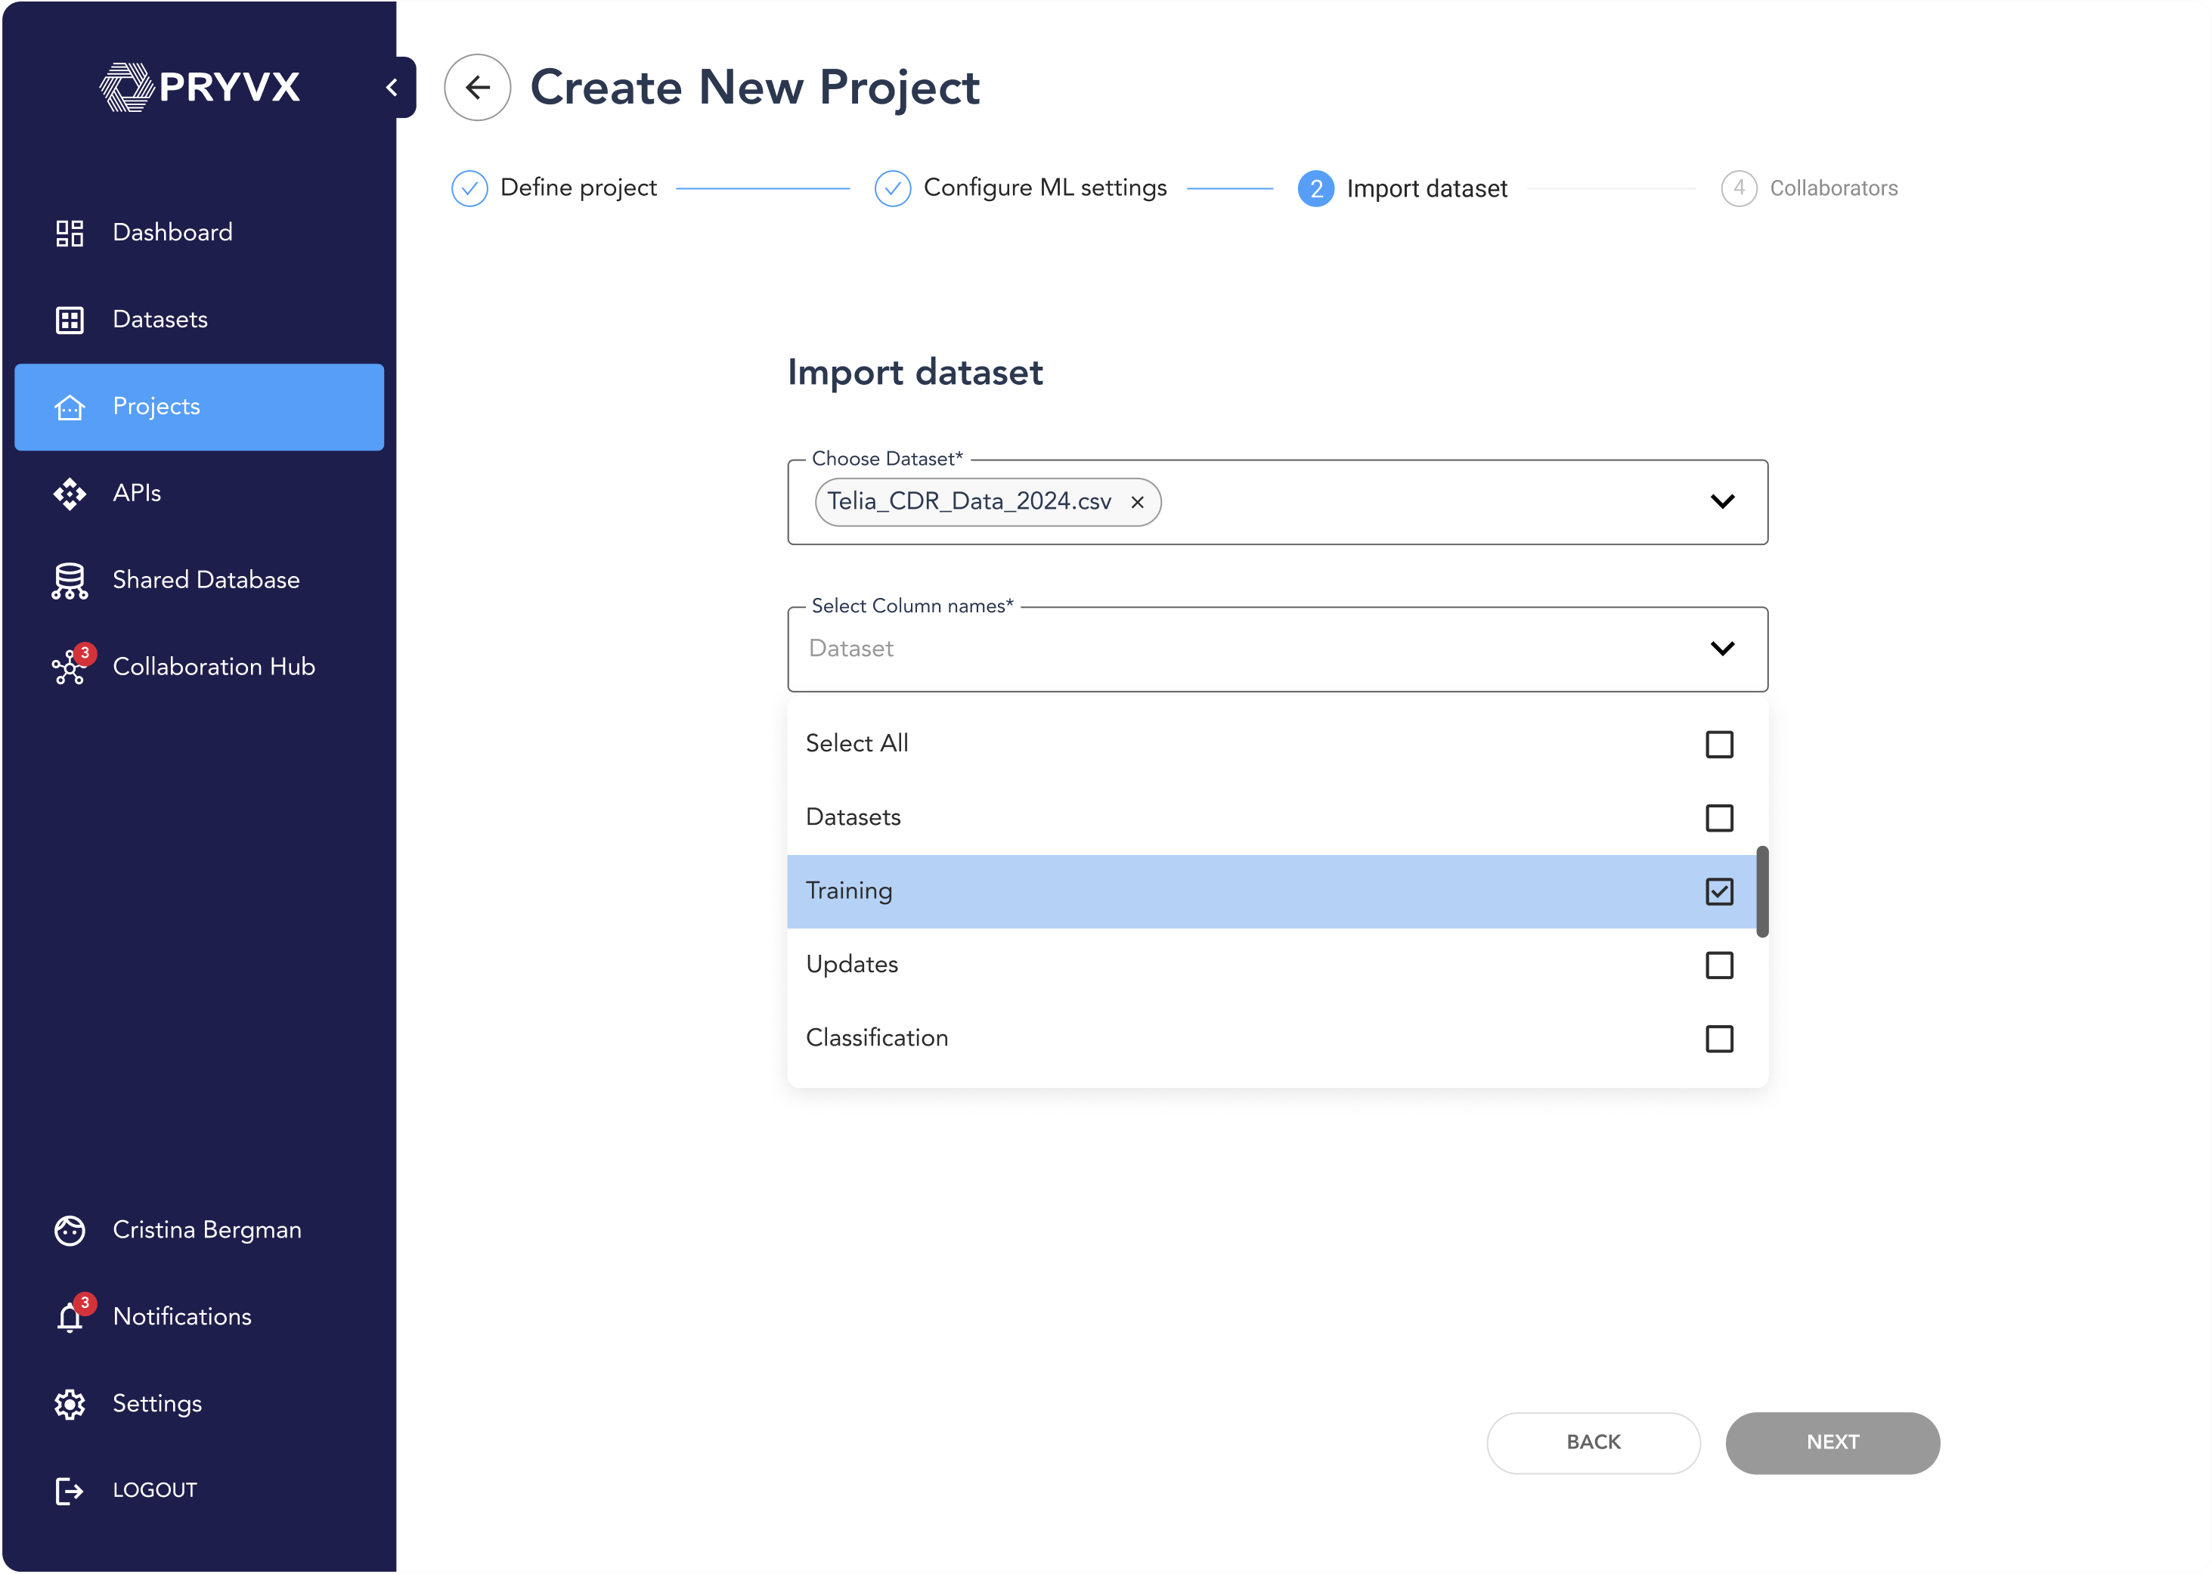This screenshot has height=1574, width=2212.
Task: Open the Settings gear icon
Action: click(70, 1403)
